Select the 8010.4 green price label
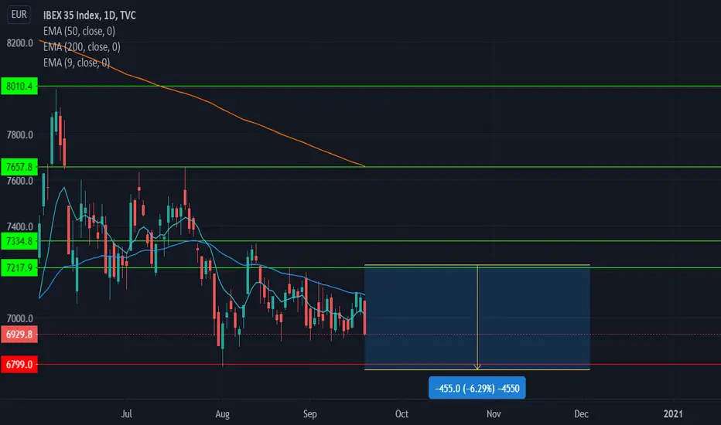The width and height of the screenshot is (721, 425). (19, 87)
